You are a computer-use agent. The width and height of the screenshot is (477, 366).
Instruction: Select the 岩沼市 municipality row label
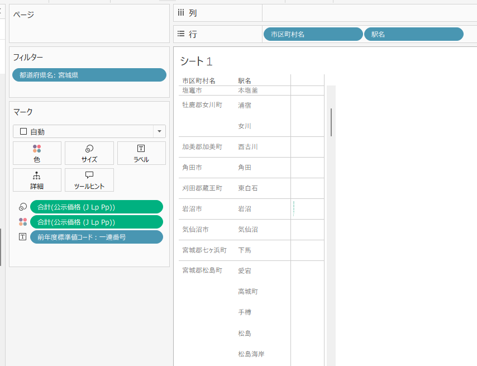(x=192, y=209)
